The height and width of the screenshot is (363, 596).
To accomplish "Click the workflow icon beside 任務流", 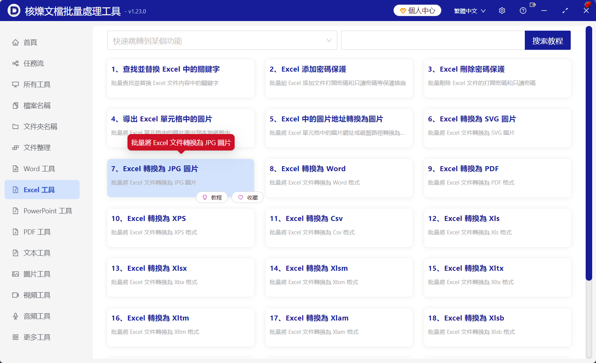I will click(15, 64).
